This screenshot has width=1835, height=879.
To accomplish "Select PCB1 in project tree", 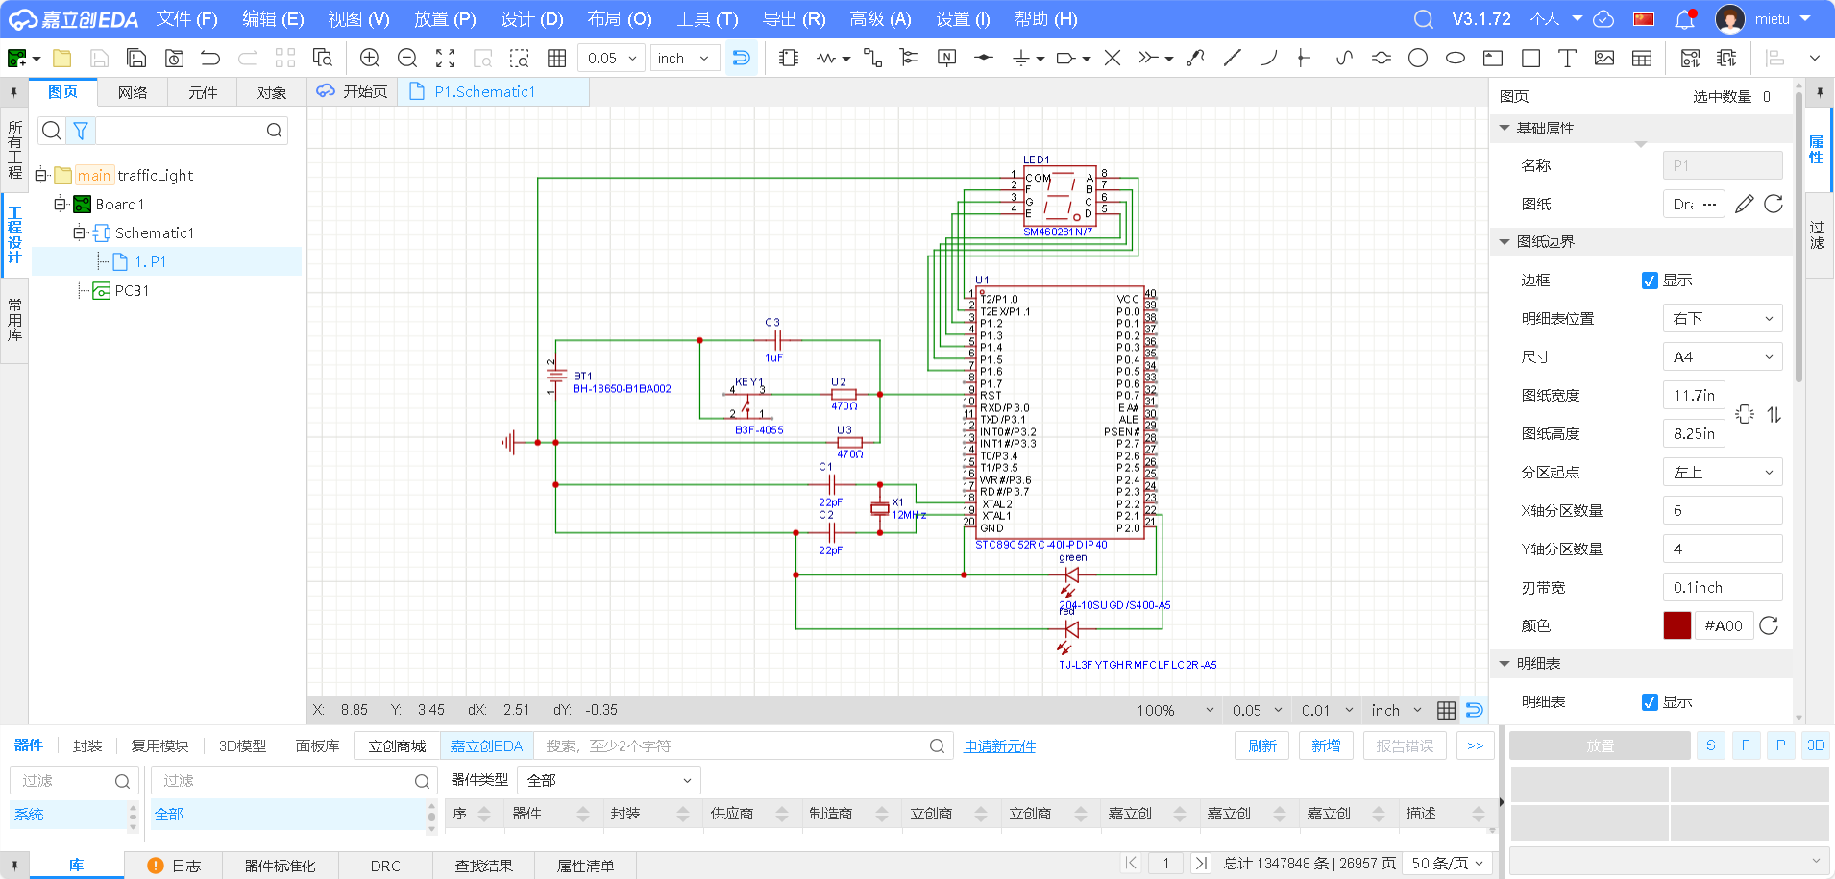I will click(x=132, y=290).
